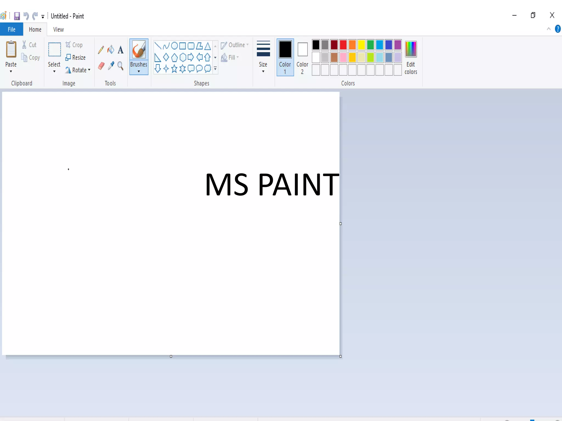Choose the Oval shape

[174, 45]
